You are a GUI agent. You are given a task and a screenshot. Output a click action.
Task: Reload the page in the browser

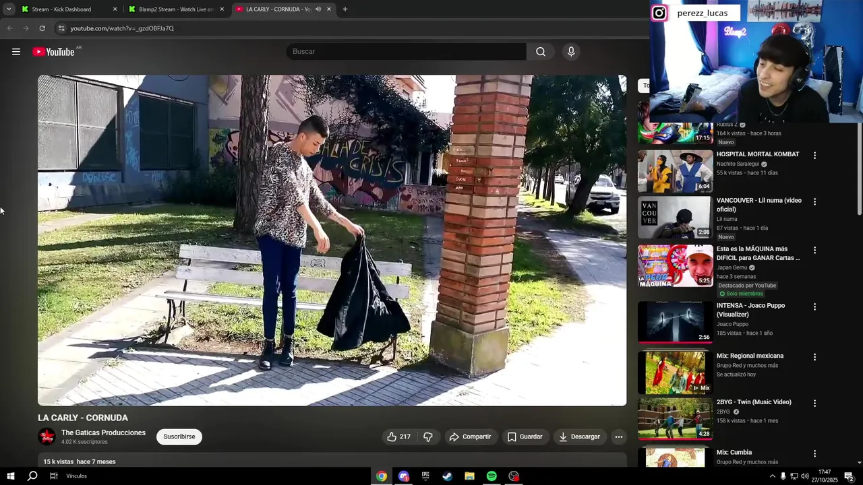(42, 28)
